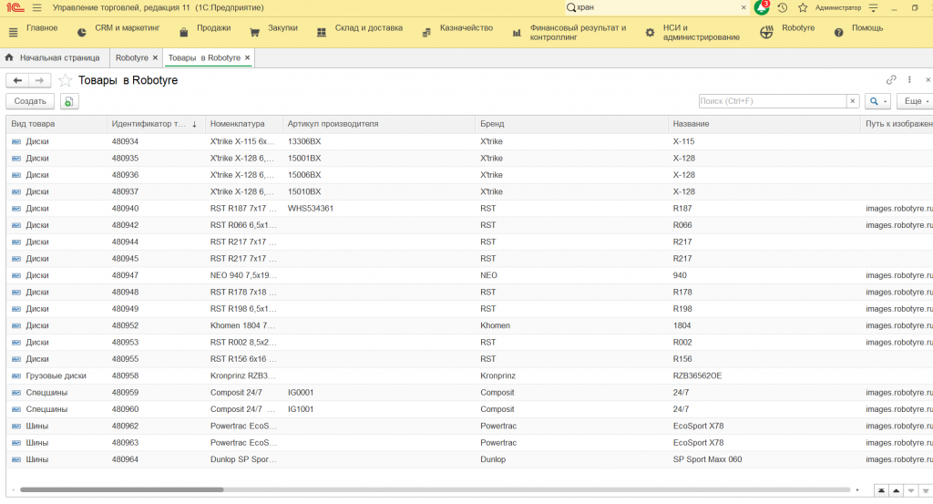Open the 1C hamburger main menu
Screen dimensions: 933x504
pyautogui.click(x=36, y=7)
